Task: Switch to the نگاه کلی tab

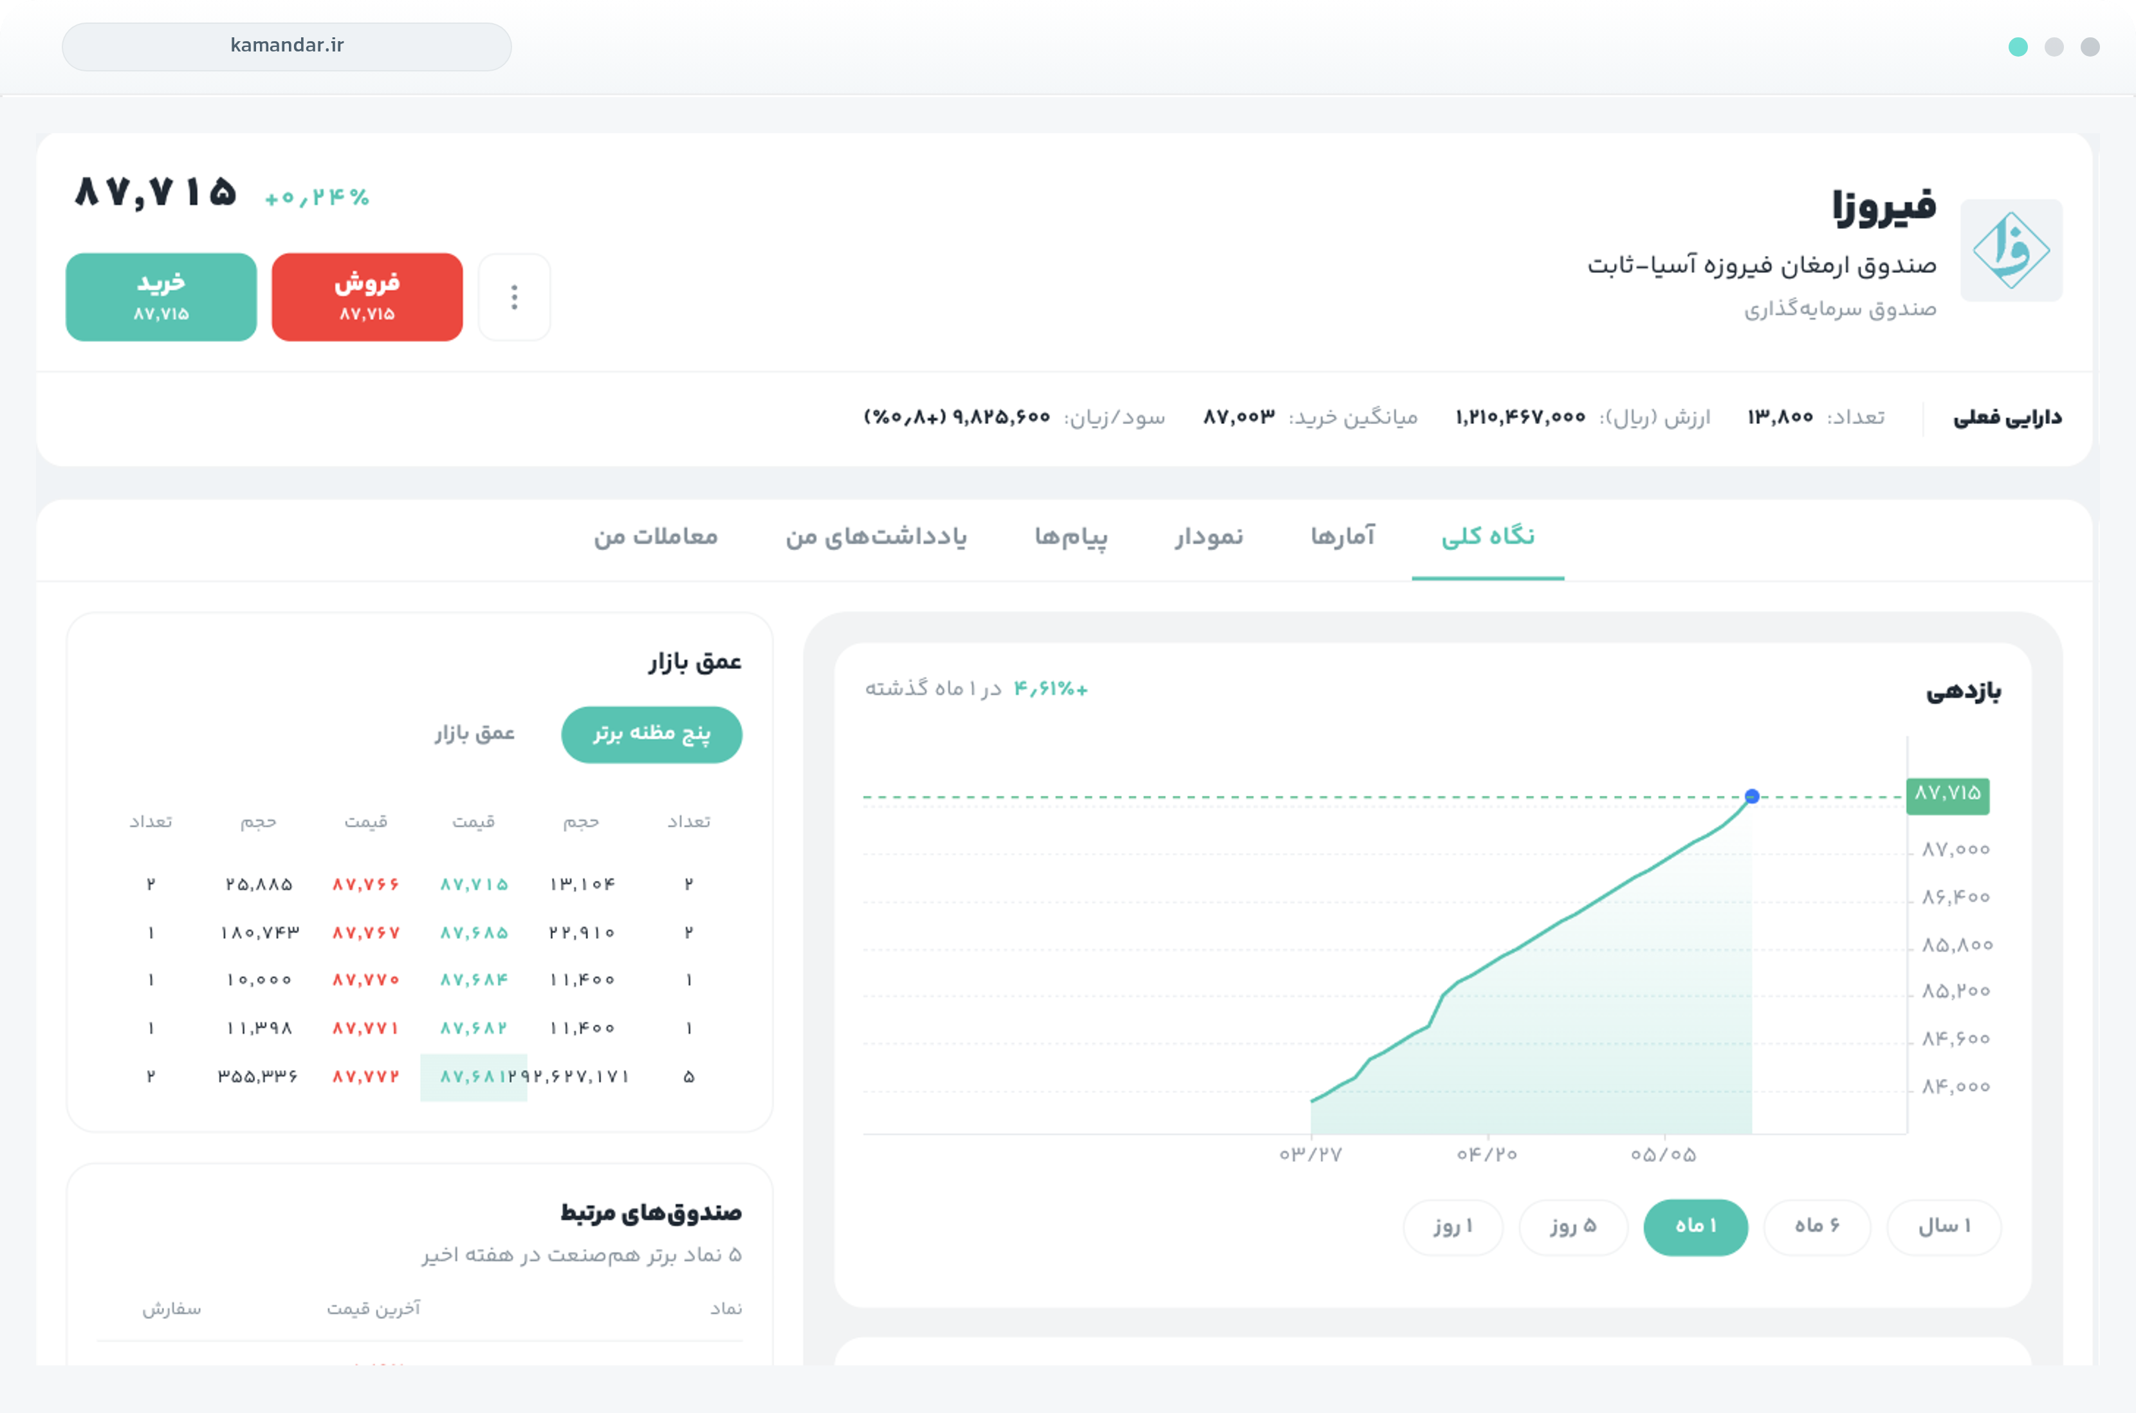Action: click(x=1487, y=537)
